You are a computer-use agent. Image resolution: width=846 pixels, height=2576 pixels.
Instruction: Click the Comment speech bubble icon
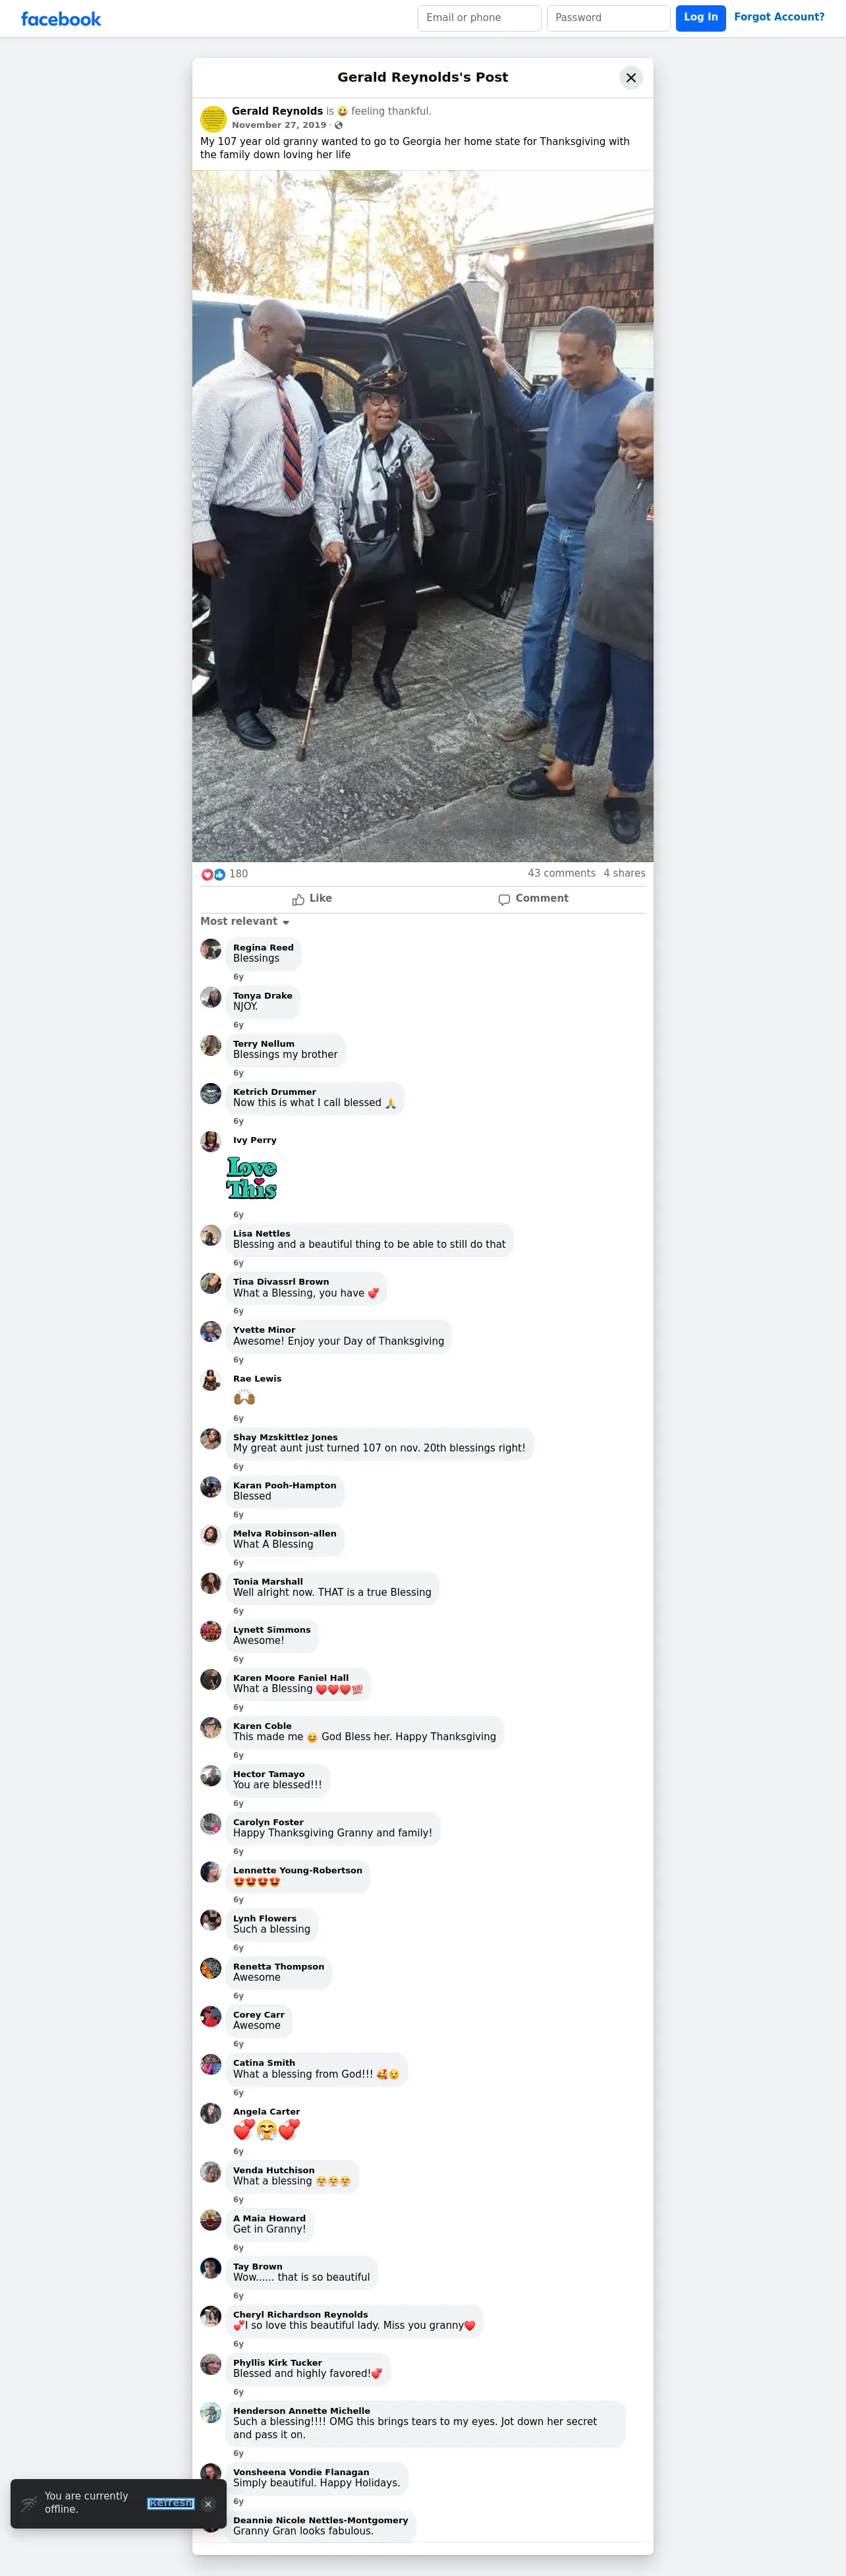coord(504,899)
